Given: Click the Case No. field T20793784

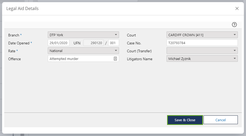Looking at the screenshot, I should coord(202,43).
